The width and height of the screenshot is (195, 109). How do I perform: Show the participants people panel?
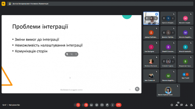177,105
